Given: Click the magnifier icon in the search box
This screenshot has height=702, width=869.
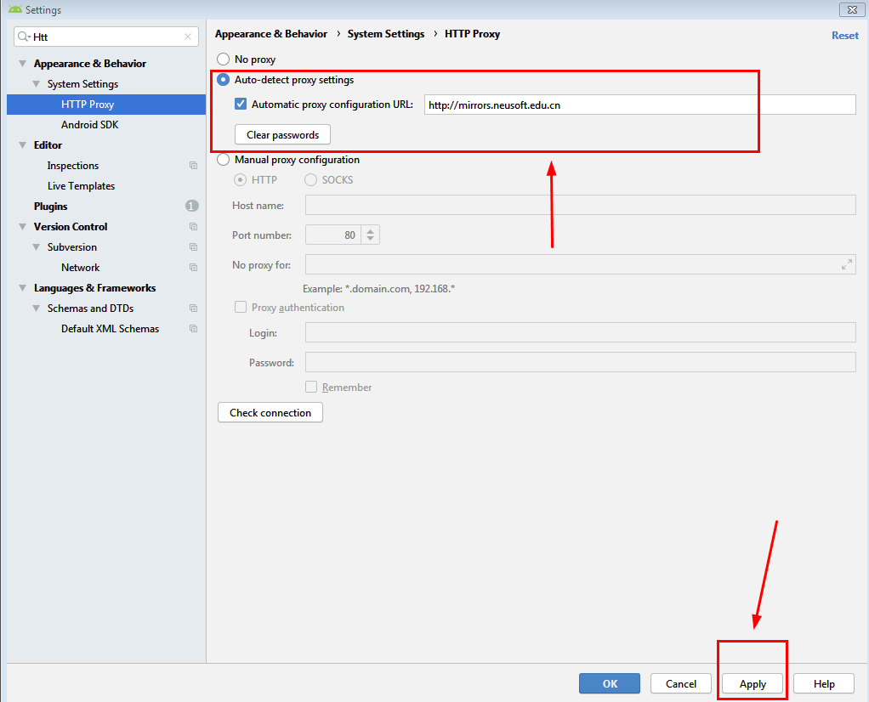Looking at the screenshot, I should pyautogui.click(x=23, y=37).
